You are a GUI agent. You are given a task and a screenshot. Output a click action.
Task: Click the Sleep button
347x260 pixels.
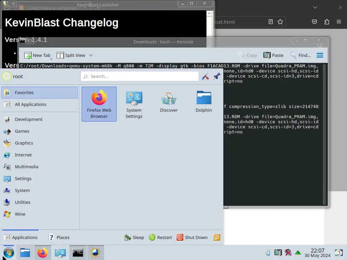tap(134, 237)
